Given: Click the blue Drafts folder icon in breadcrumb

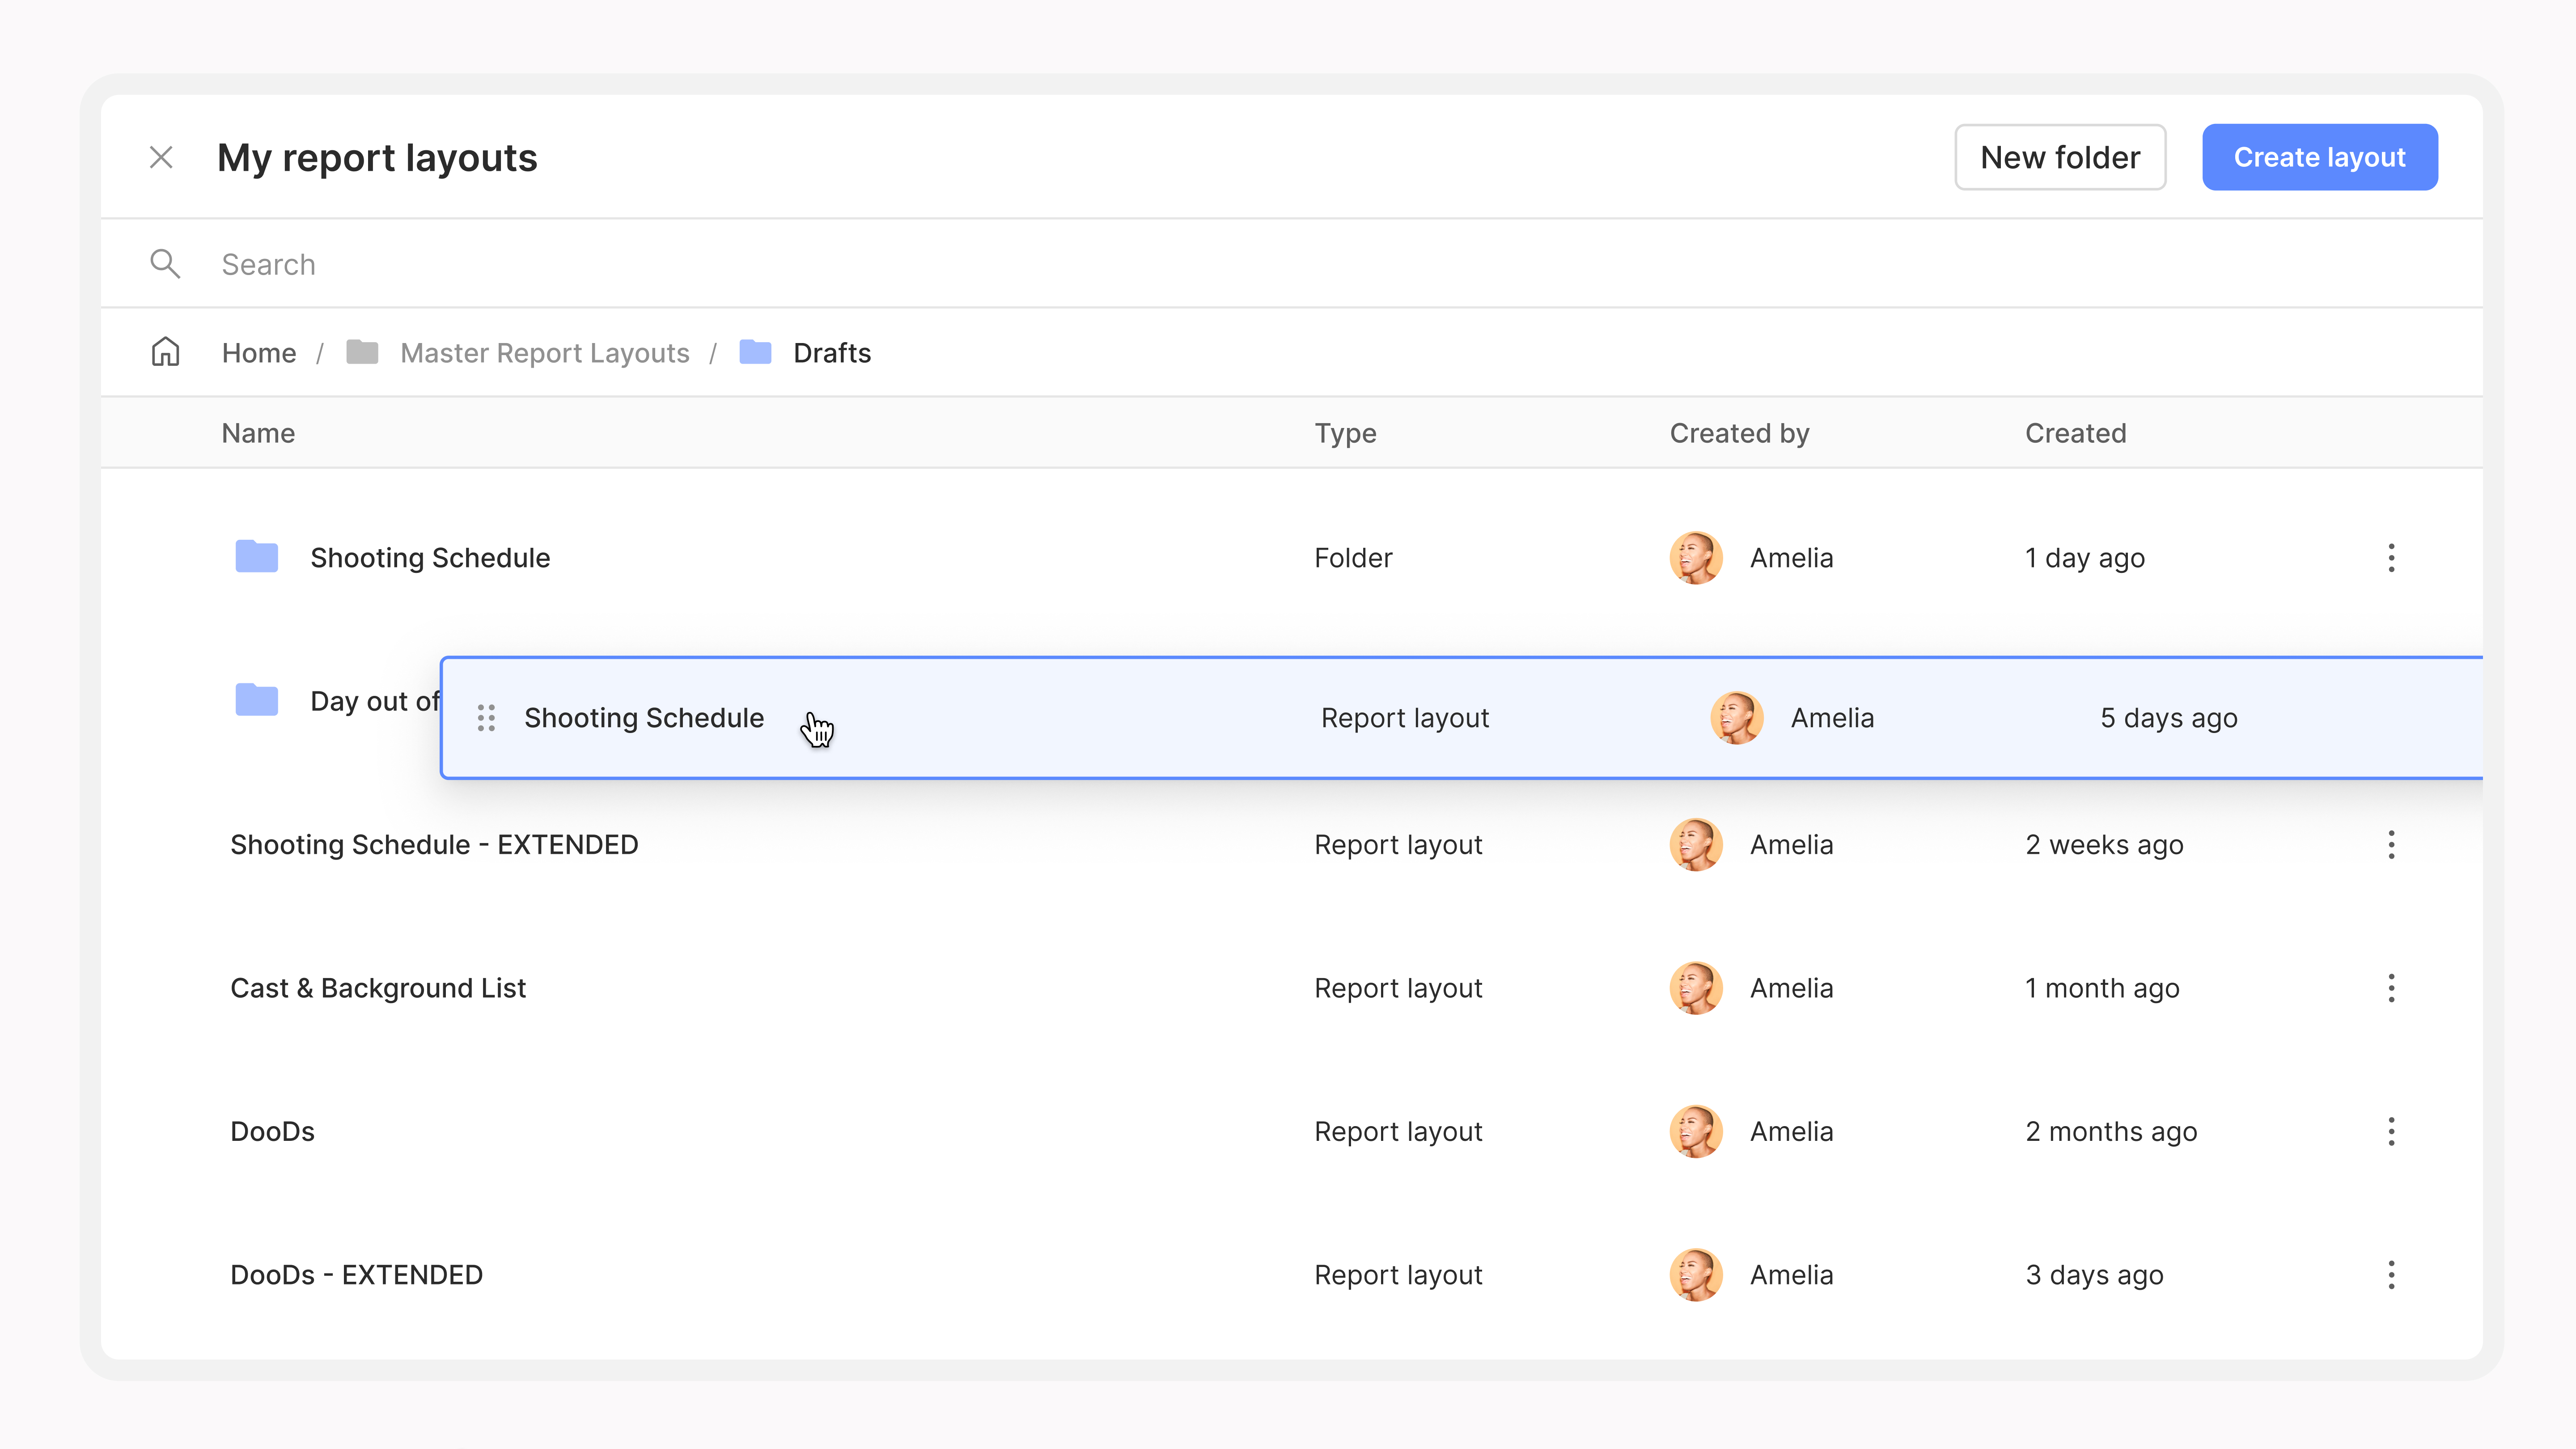Looking at the screenshot, I should coord(755,352).
